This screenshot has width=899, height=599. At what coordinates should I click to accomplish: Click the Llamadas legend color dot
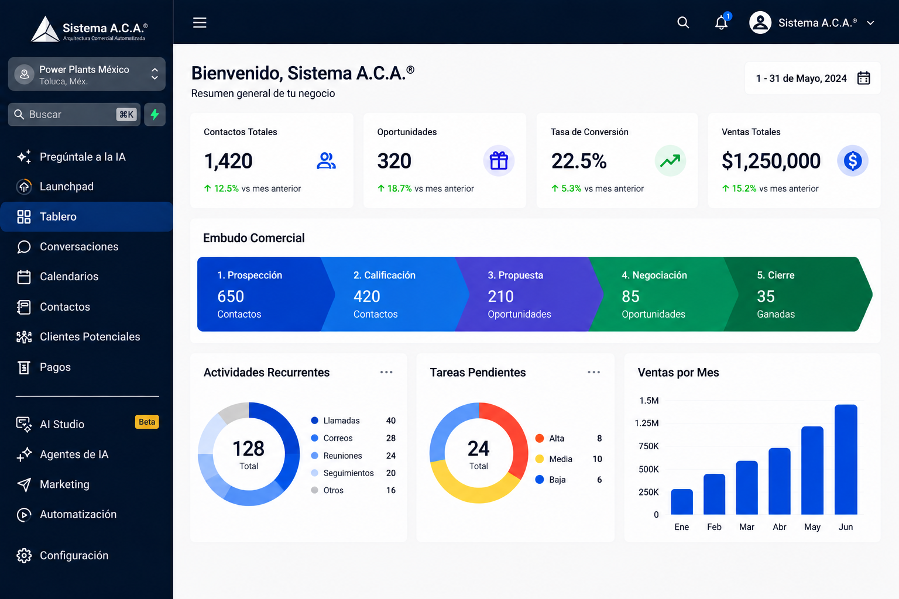tap(314, 421)
